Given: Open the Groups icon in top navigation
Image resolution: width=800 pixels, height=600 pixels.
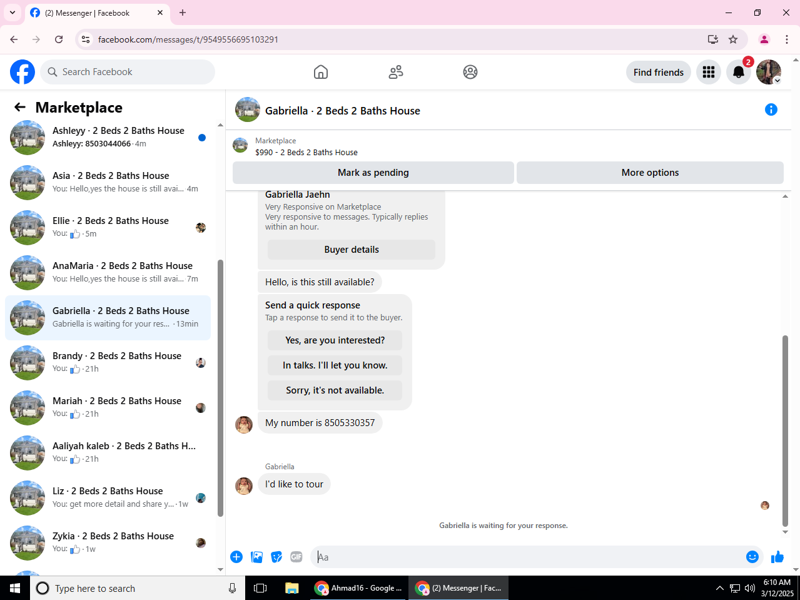Looking at the screenshot, I should point(470,72).
